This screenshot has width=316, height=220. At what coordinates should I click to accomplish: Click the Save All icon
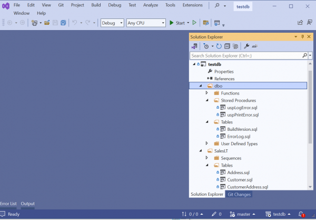[63, 23]
